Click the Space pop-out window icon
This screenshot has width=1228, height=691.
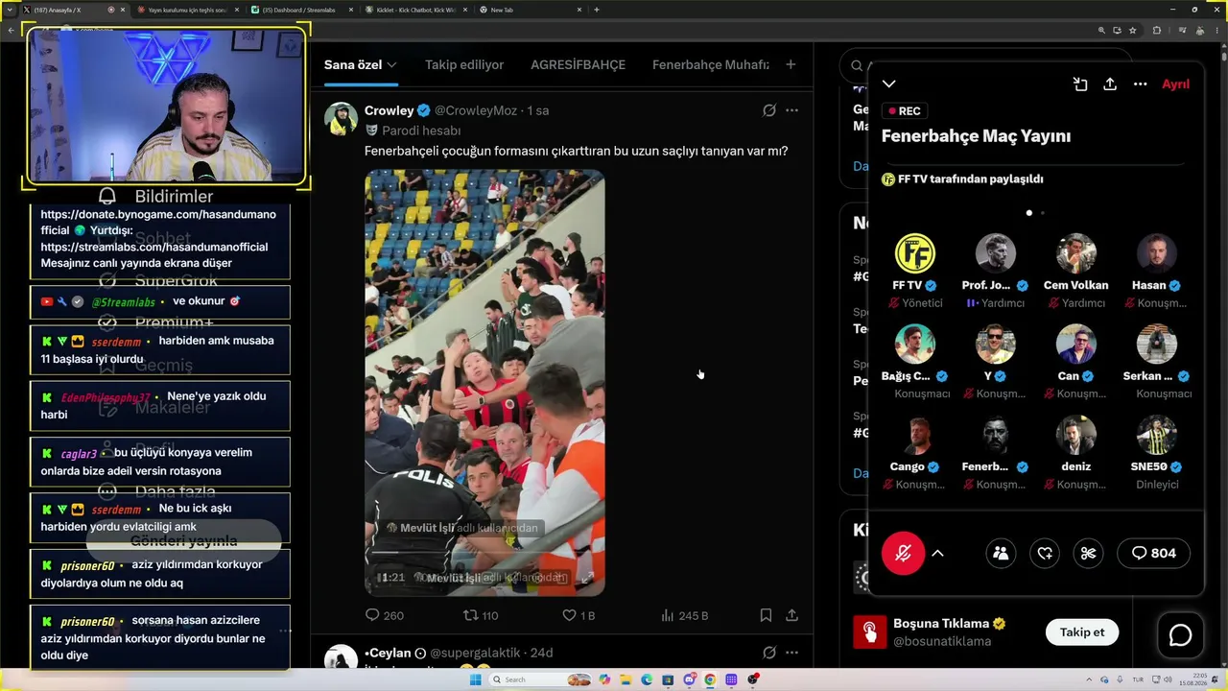pyautogui.click(x=1080, y=84)
